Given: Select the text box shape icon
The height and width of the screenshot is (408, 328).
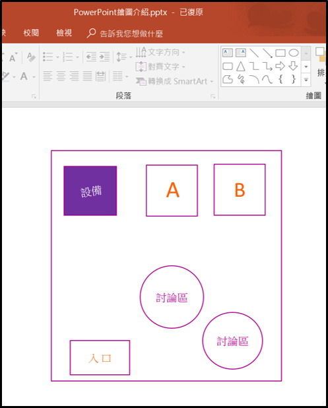Looking at the screenshot, I should click(227, 53).
